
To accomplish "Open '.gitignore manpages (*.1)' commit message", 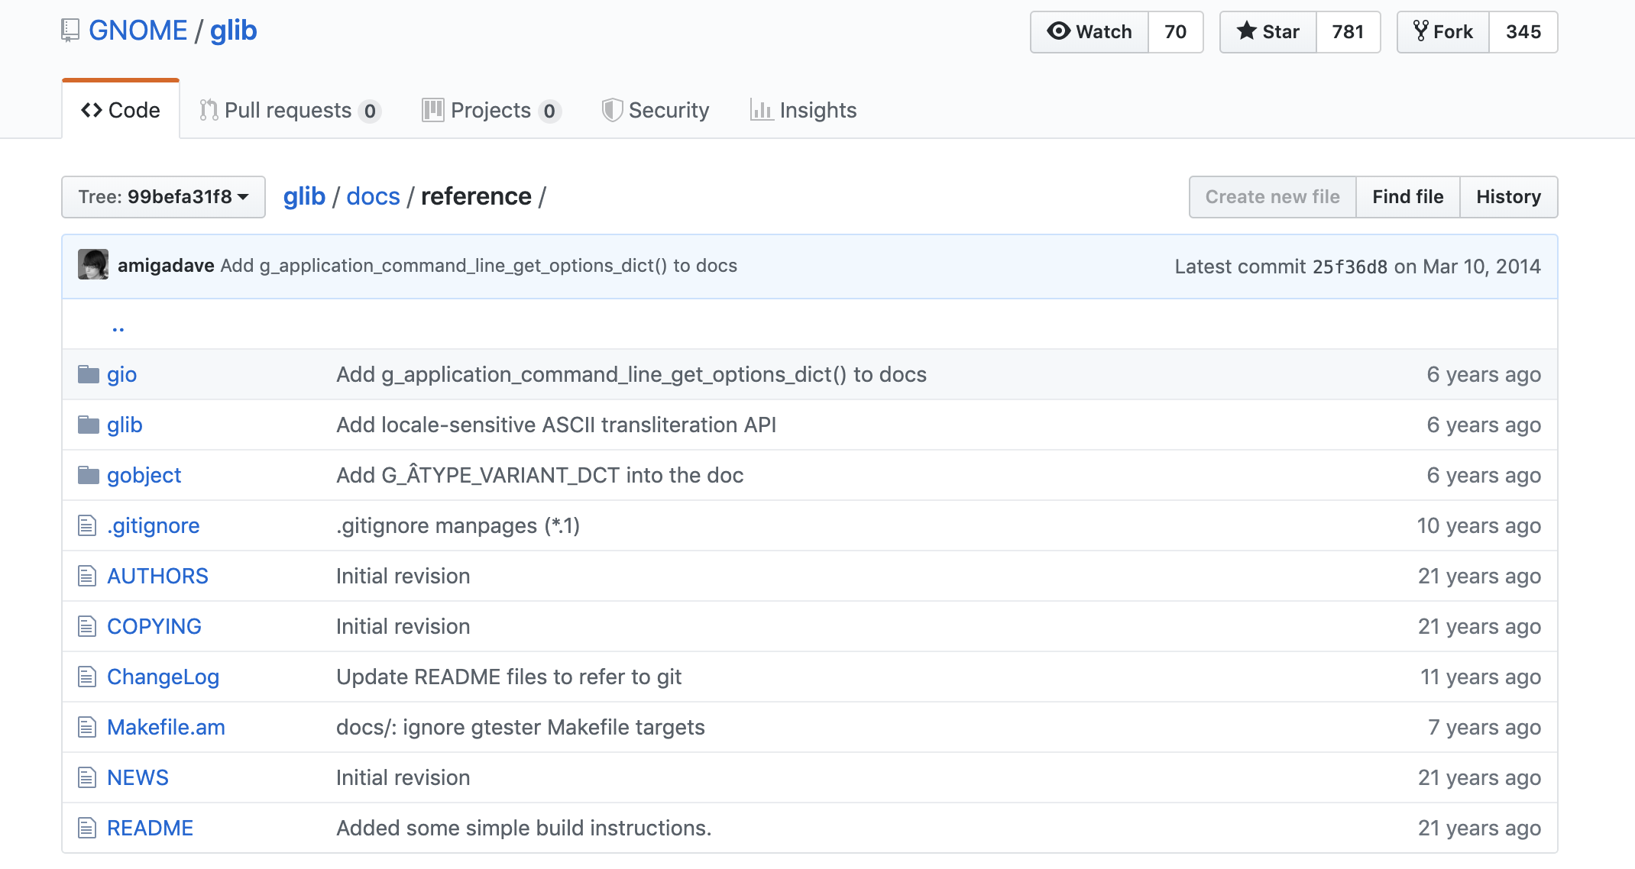I will (x=458, y=525).
